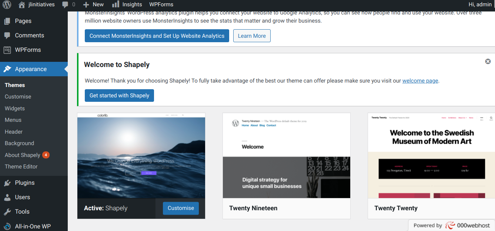Click Connect MonsterInsights and Set Up Website Analytics
Screen dimensions: 495x231
click(x=157, y=36)
